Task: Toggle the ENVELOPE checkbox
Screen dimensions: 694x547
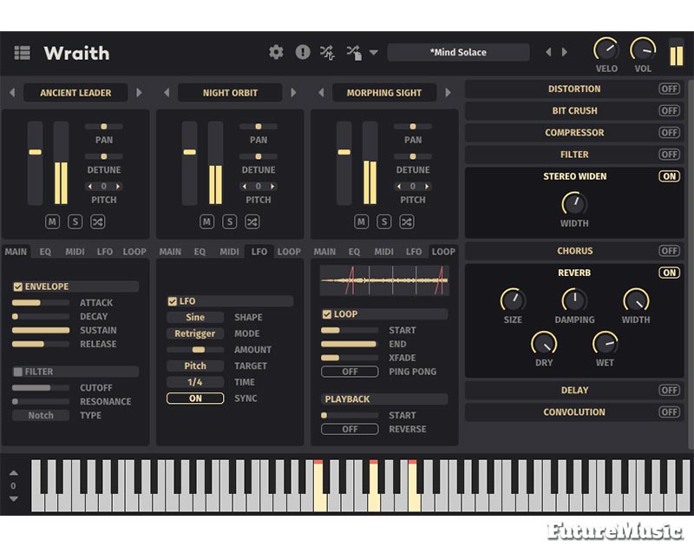Action: pyautogui.click(x=17, y=287)
